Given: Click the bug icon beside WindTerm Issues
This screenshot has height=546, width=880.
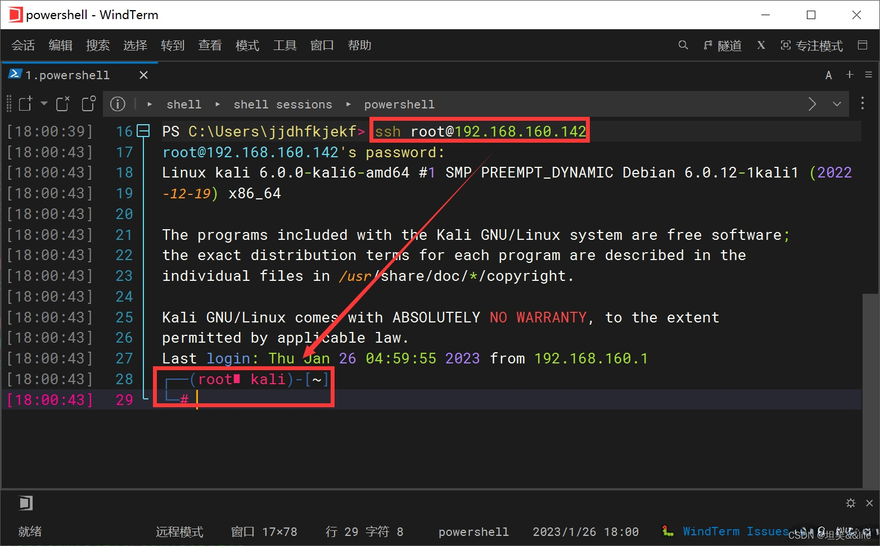Looking at the screenshot, I should (667, 530).
